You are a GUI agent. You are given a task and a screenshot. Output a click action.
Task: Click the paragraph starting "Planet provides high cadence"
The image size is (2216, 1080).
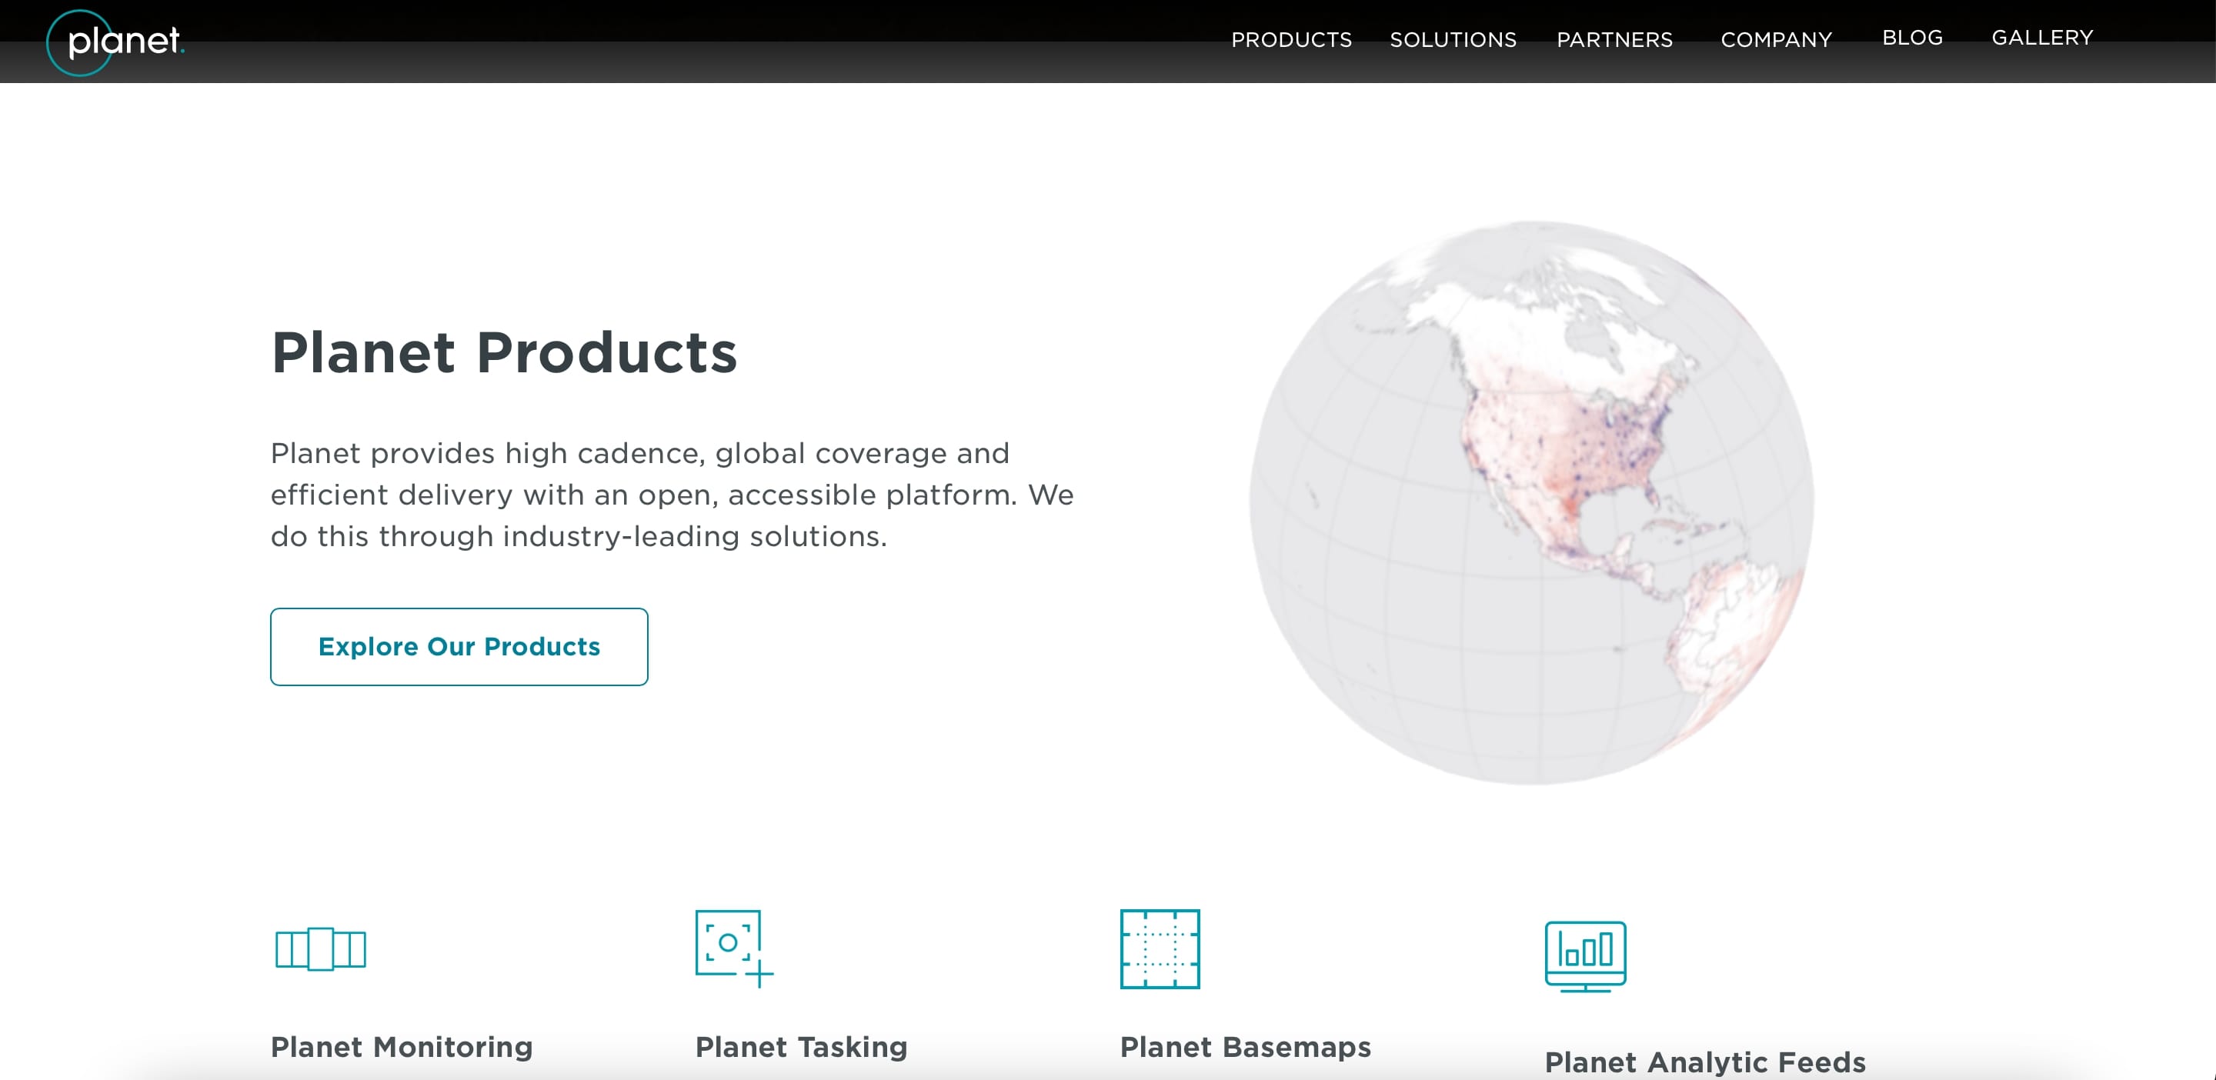coord(672,495)
